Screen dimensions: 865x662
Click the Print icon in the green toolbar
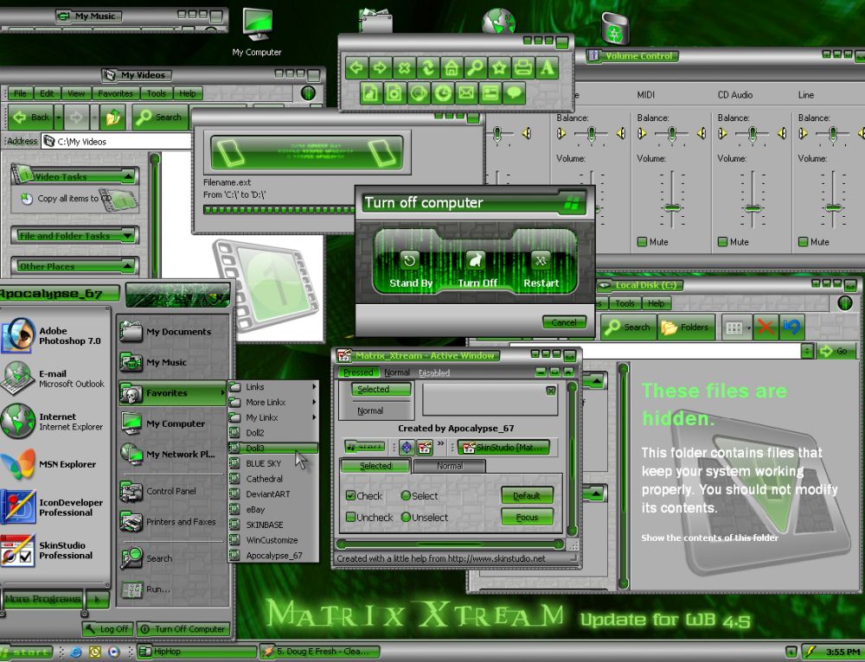(522, 67)
